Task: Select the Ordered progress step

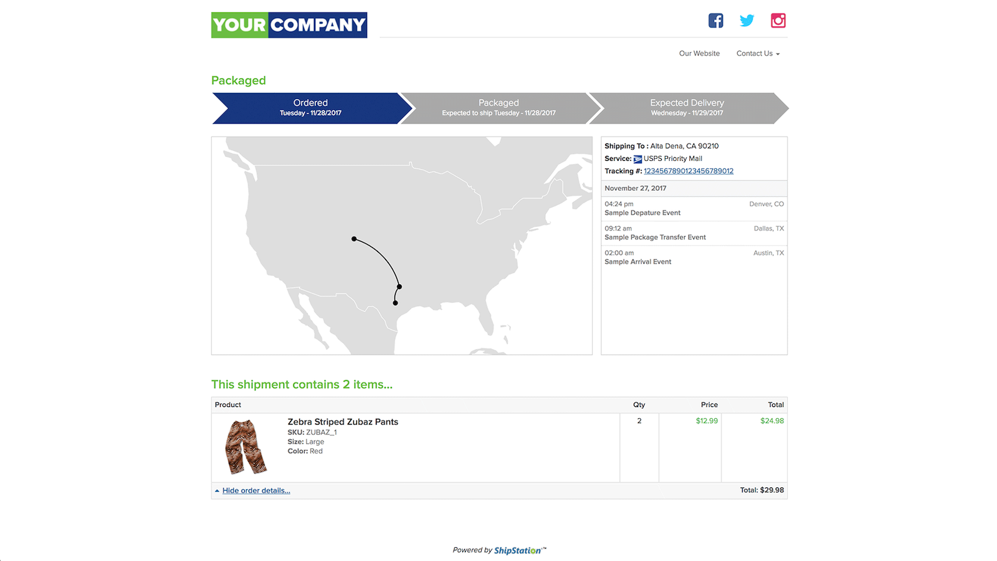Action: [x=310, y=108]
